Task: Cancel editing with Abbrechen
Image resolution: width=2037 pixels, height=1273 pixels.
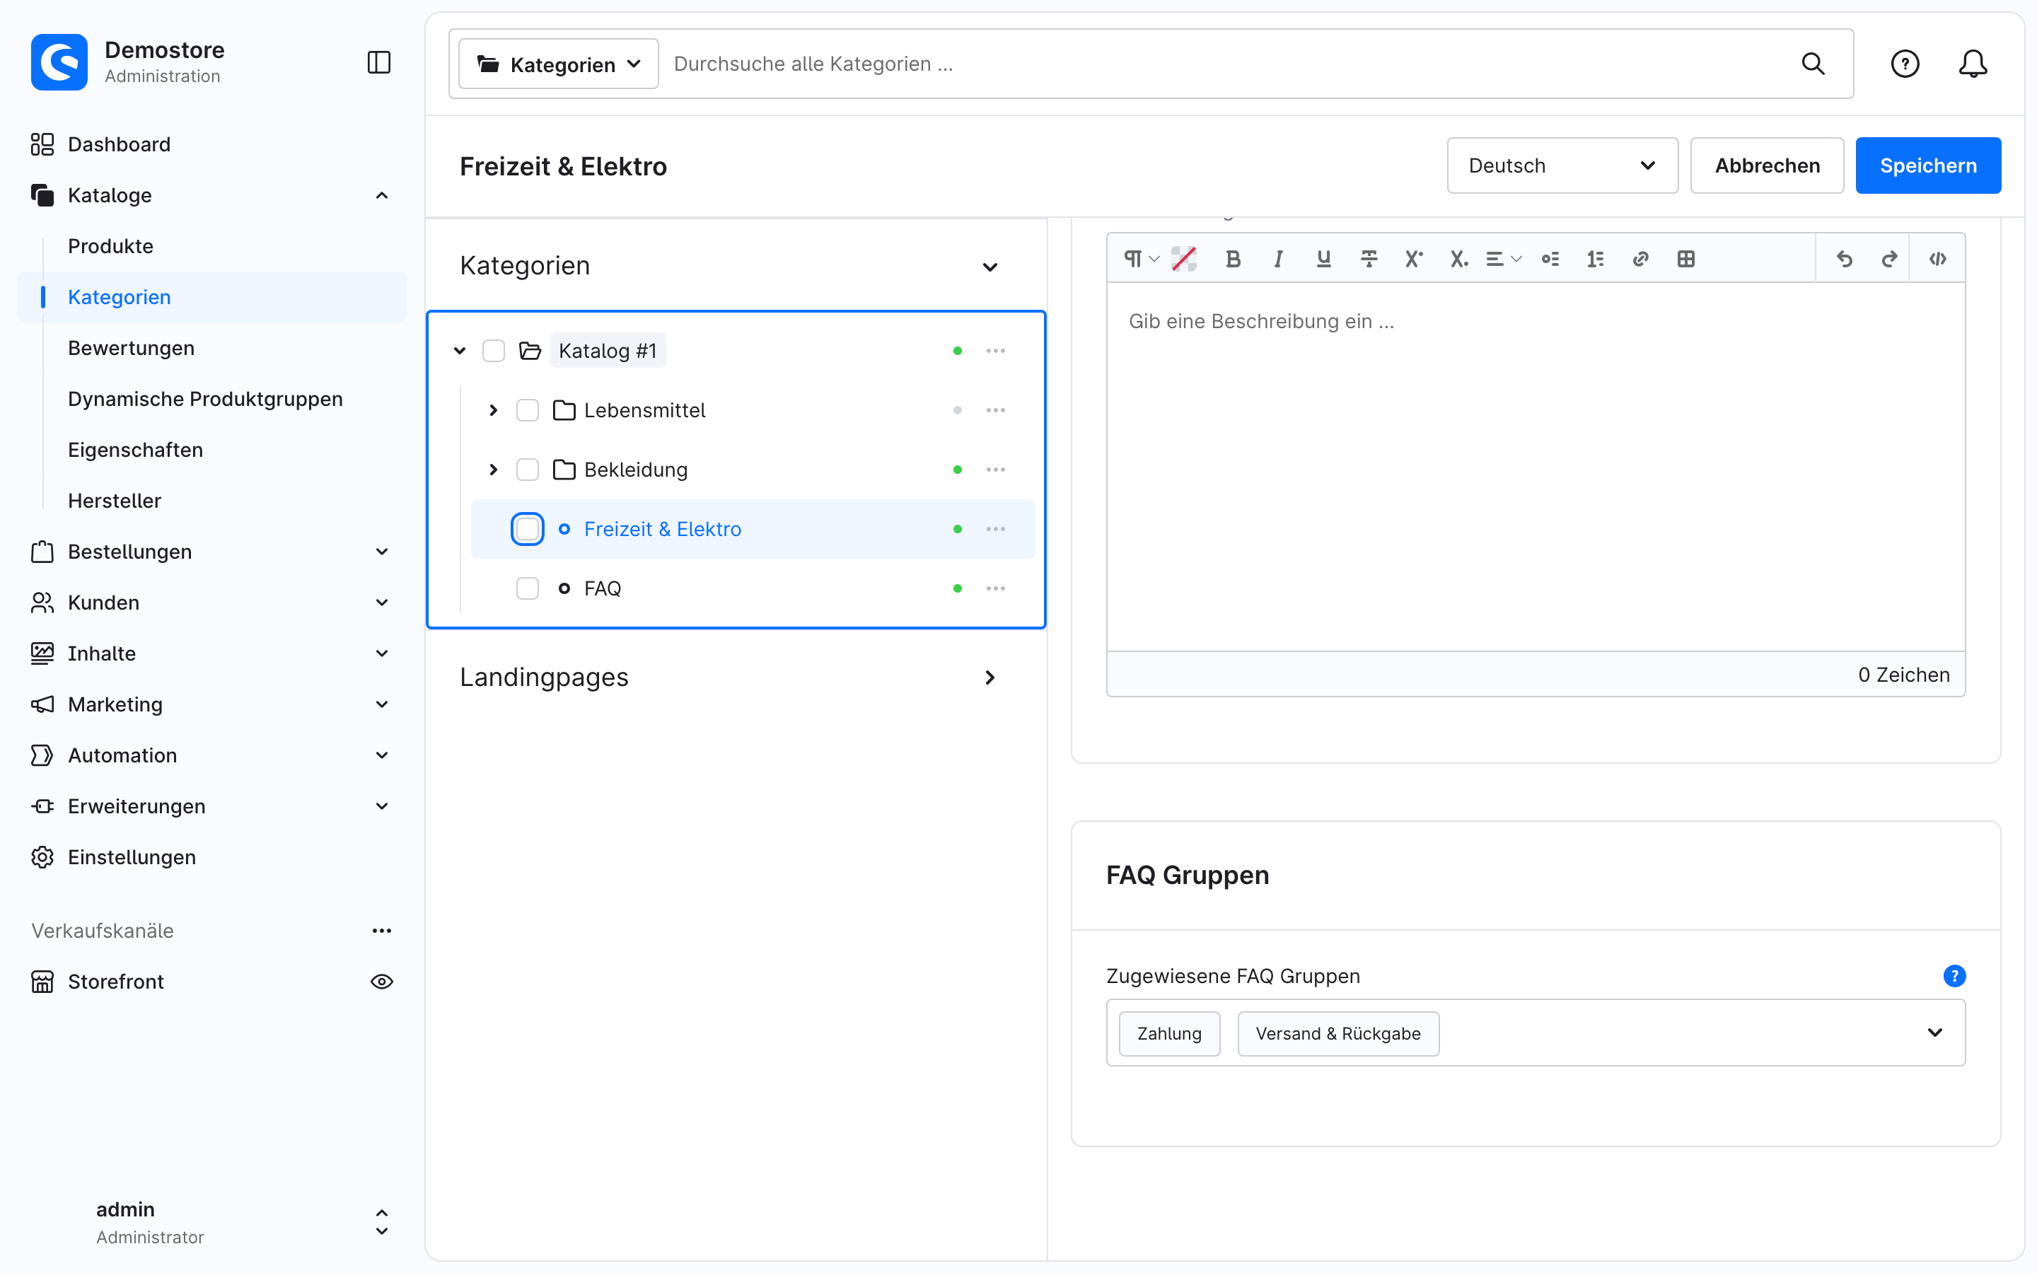Action: click(x=1767, y=165)
